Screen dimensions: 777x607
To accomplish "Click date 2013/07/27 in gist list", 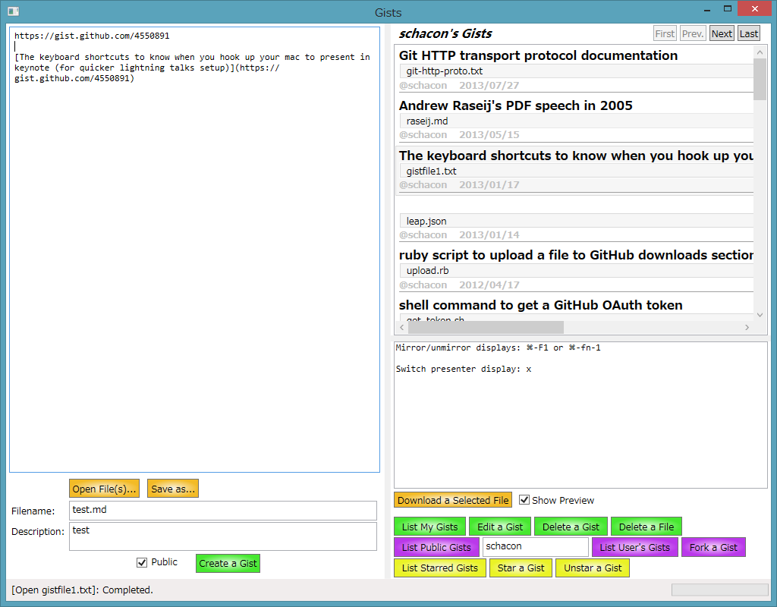I will click(489, 85).
